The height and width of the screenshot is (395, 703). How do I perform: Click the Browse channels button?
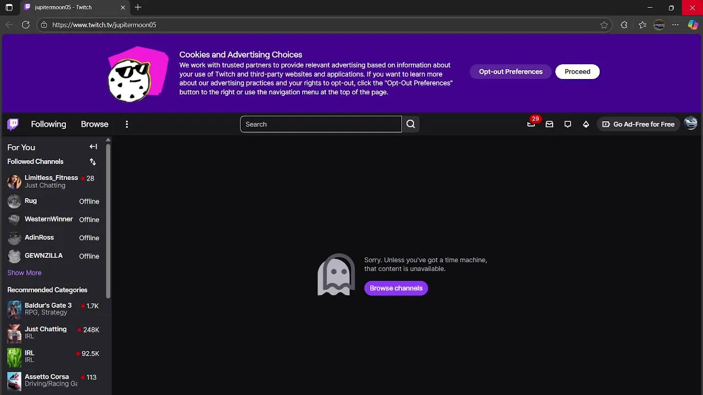[x=396, y=288]
